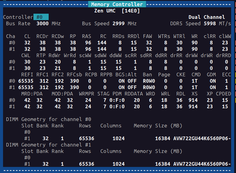This screenshot has width=236, height=173.
Task: Click the FAW column header
Action: 147,36
